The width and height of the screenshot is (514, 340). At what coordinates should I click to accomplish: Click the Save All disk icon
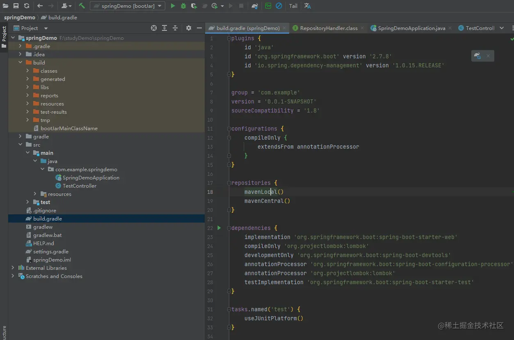pyautogui.click(x=16, y=6)
